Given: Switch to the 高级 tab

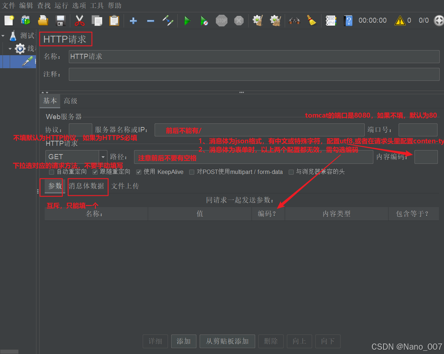Looking at the screenshot, I should point(70,101).
